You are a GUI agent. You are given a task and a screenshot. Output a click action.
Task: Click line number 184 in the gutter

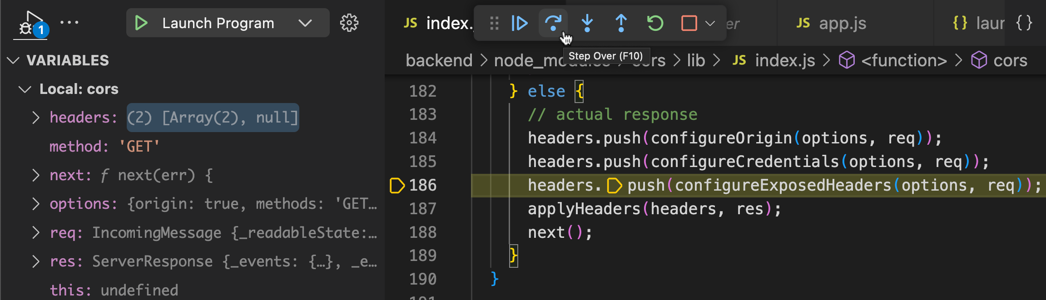[x=422, y=138]
